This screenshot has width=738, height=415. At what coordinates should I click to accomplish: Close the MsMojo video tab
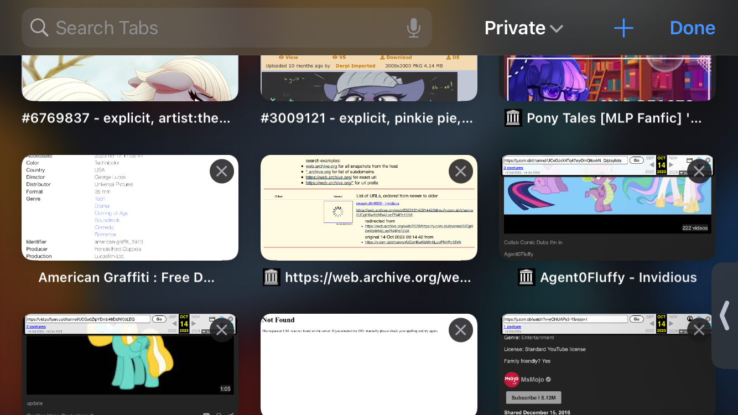699,330
